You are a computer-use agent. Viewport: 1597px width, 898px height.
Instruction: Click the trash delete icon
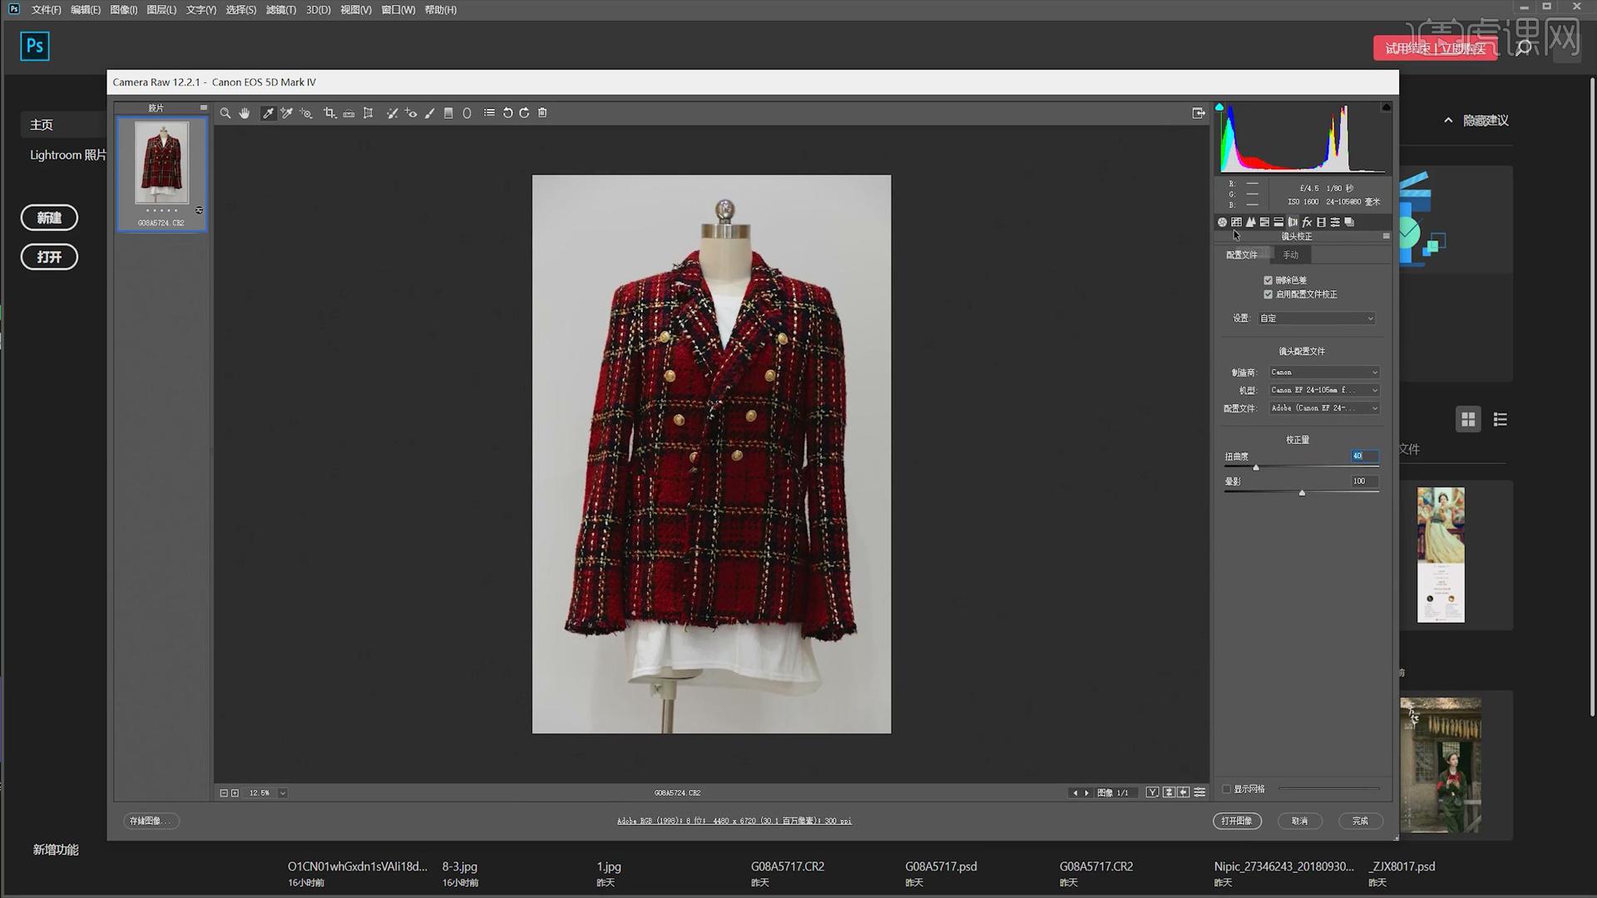point(542,113)
